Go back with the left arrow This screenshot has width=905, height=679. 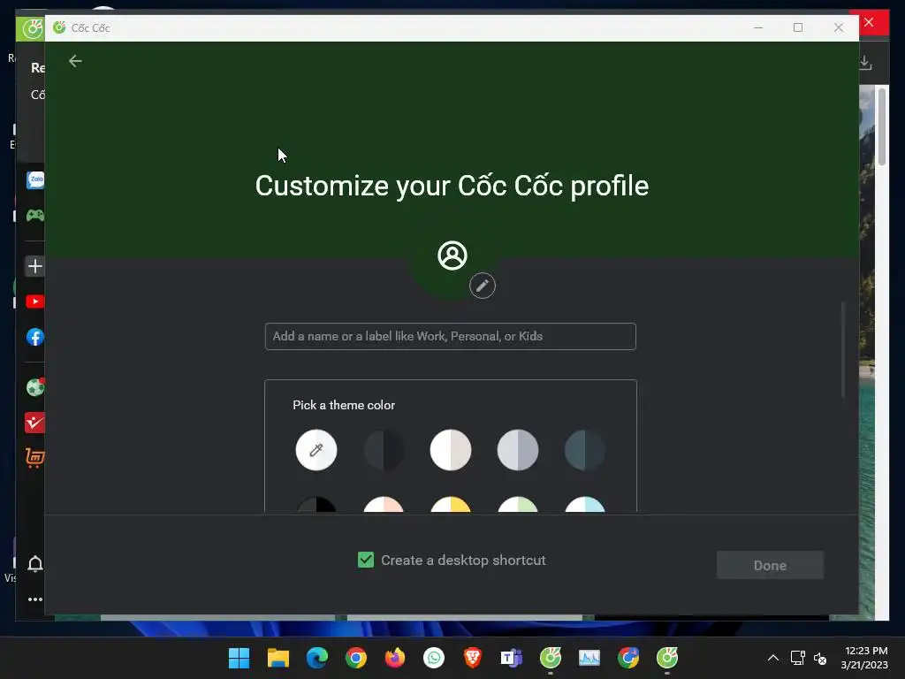(75, 61)
